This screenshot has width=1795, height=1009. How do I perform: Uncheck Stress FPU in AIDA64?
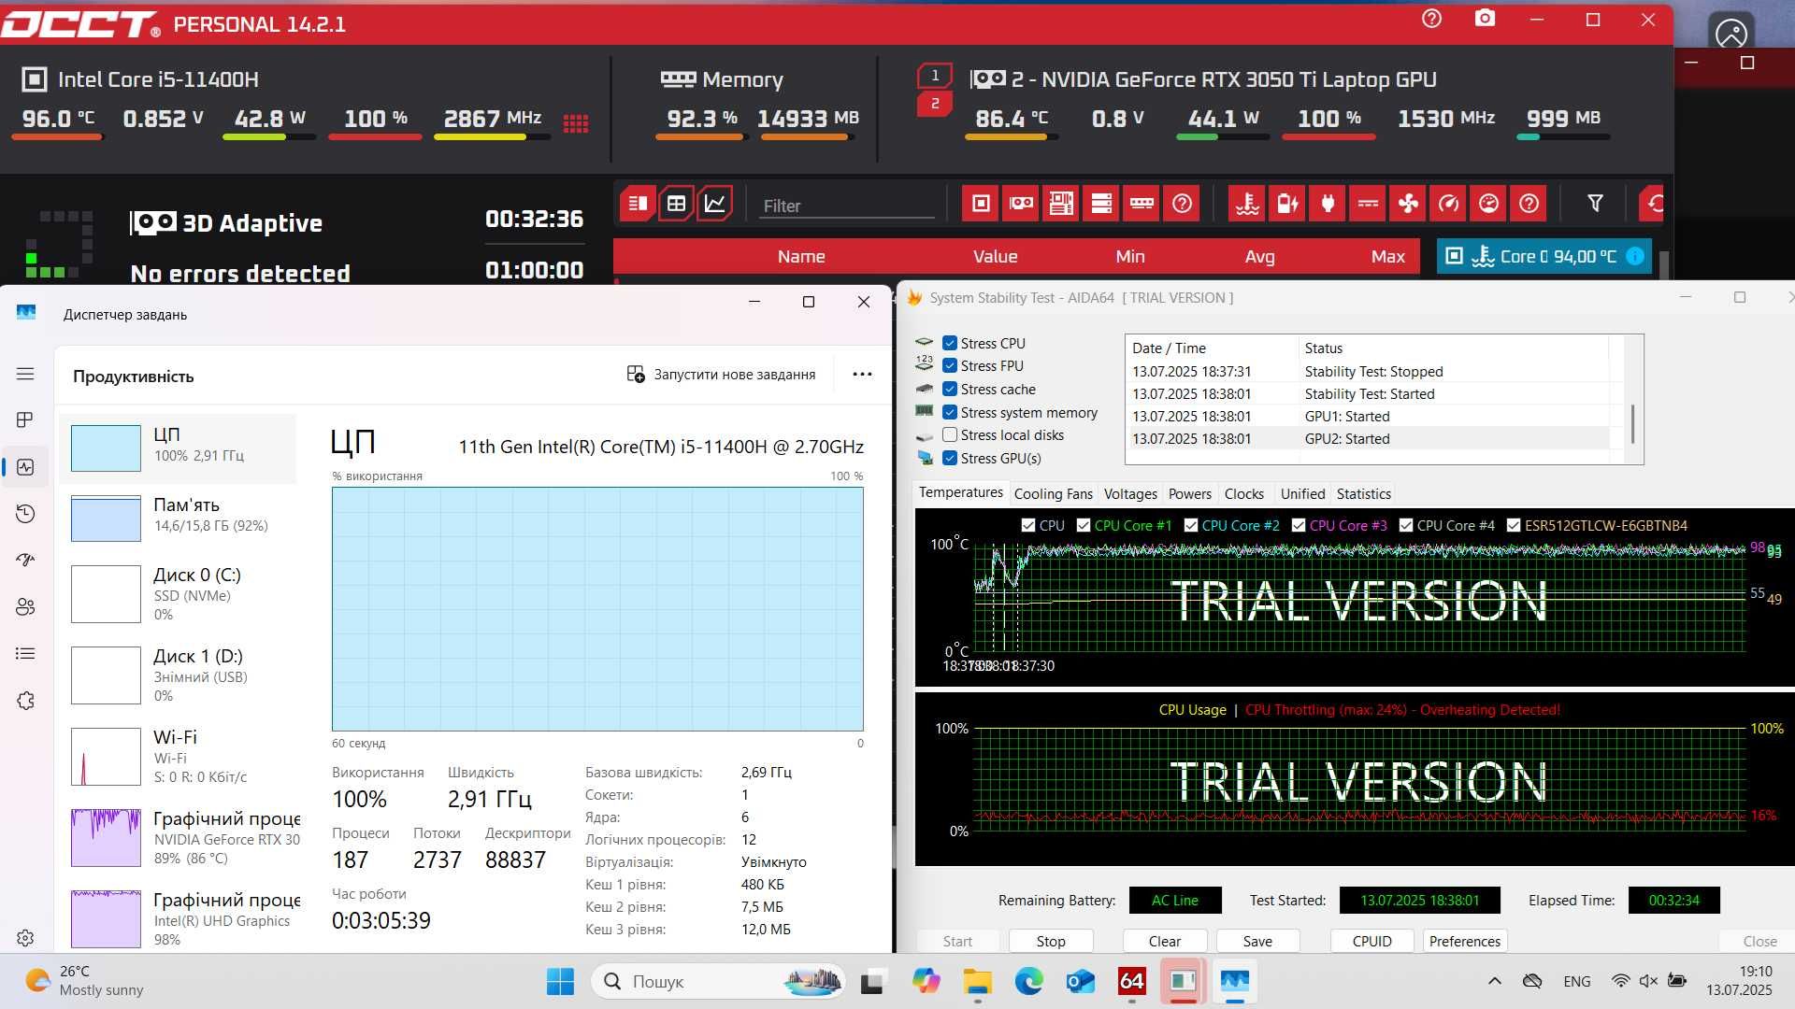tap(950, 365)
